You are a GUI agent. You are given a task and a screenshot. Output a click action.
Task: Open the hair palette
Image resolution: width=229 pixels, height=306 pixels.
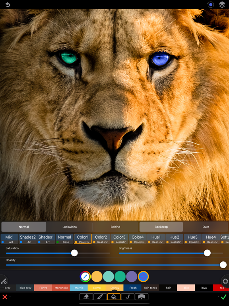pos(168,288)
